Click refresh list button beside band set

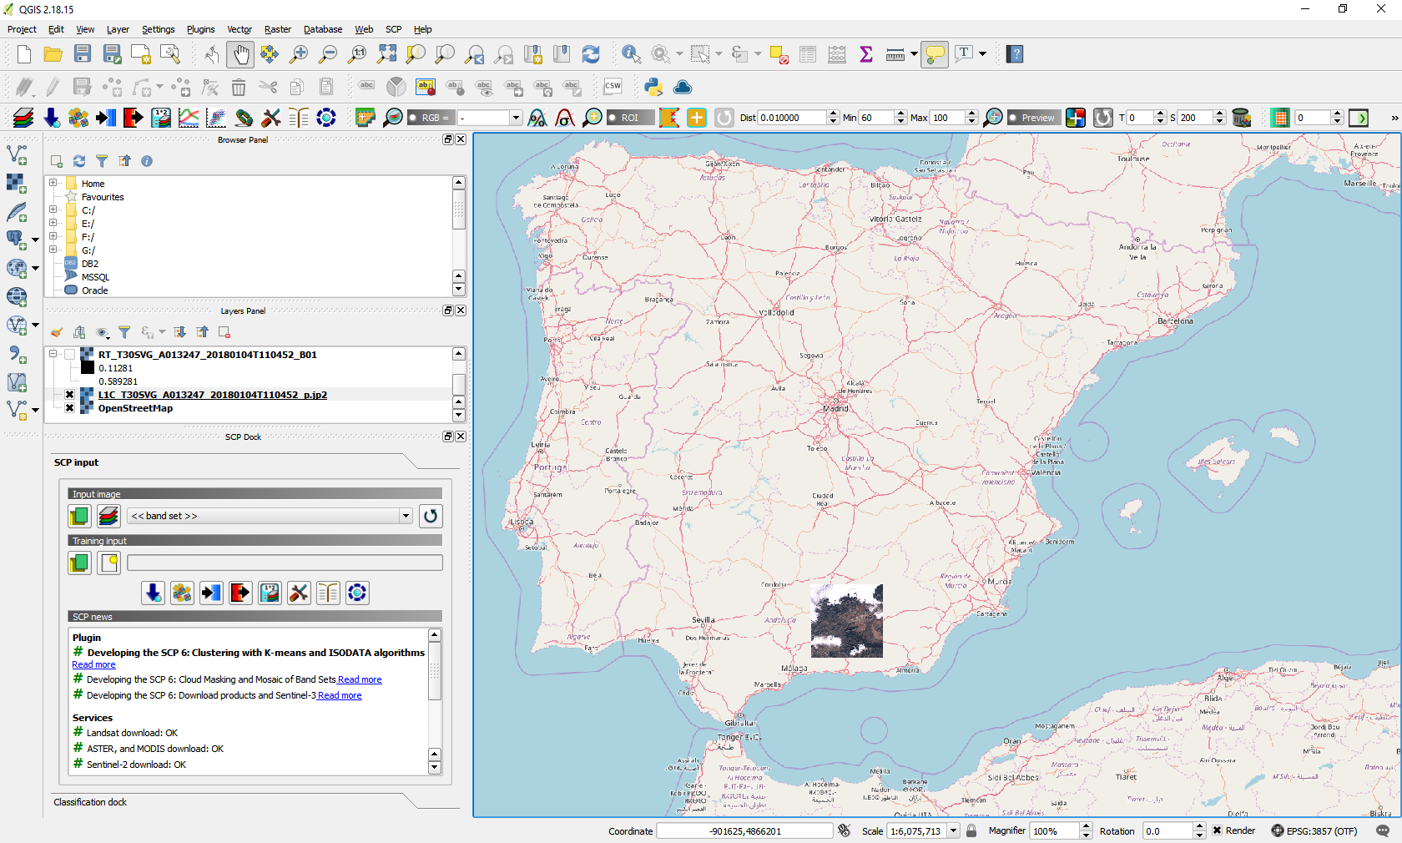pos(431,516)
